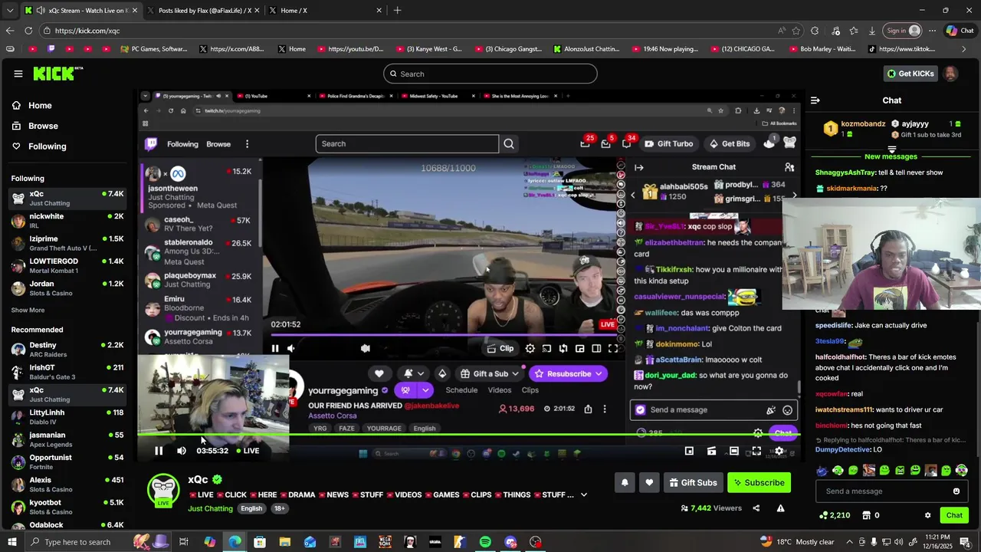Open the chat shop icon

tap(867, 515)
